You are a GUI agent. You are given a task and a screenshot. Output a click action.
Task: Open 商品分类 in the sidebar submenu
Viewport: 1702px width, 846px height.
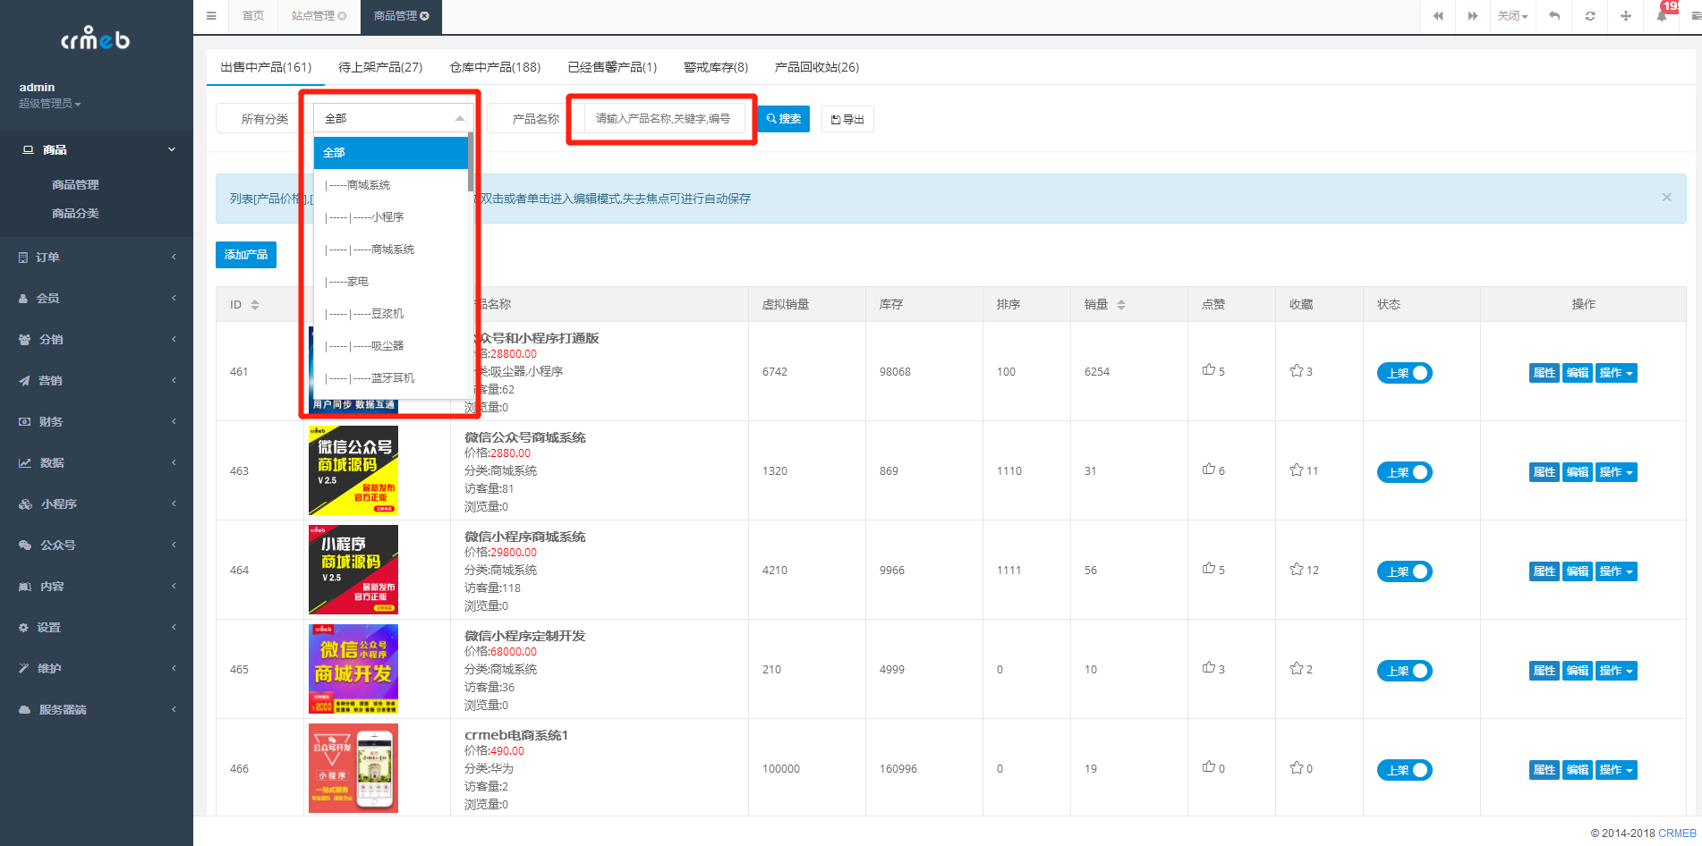(x=75, y=214)
